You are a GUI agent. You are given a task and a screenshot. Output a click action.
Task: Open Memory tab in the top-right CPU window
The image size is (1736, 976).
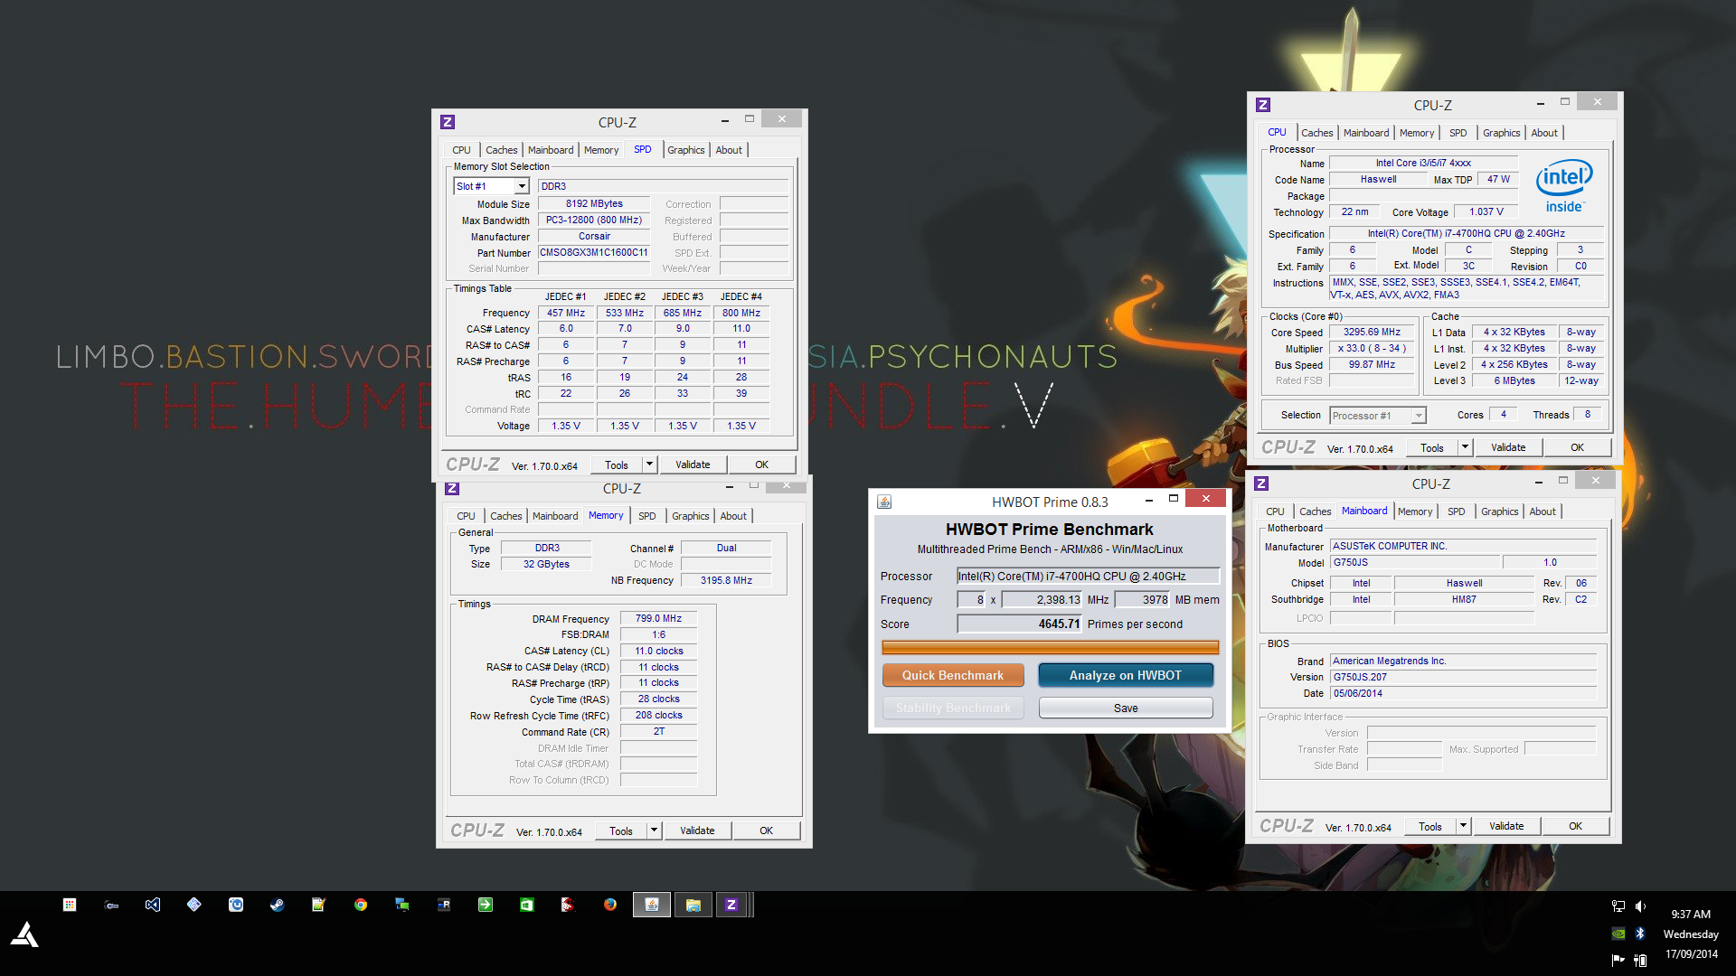(x=1417, y=133)
